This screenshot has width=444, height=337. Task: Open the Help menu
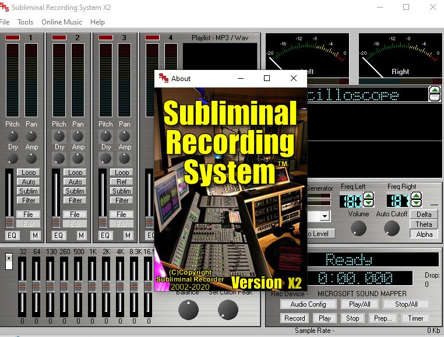tap(97, 22)
